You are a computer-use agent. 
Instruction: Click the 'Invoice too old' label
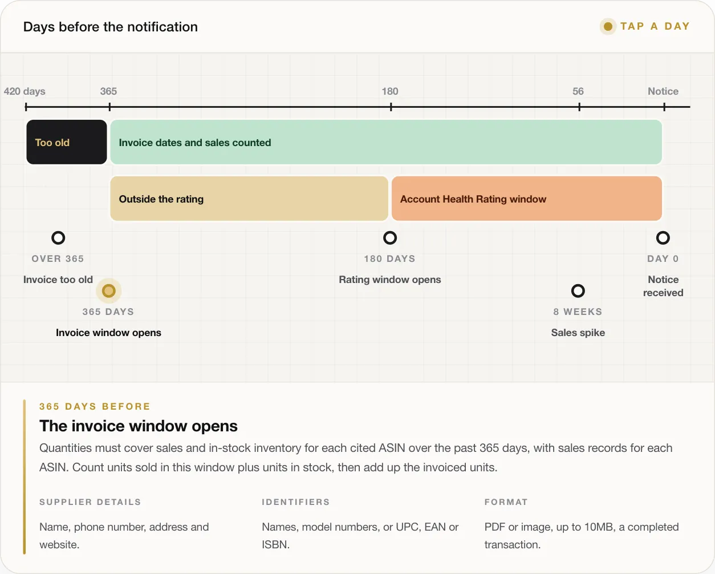[x=58, y=280]
